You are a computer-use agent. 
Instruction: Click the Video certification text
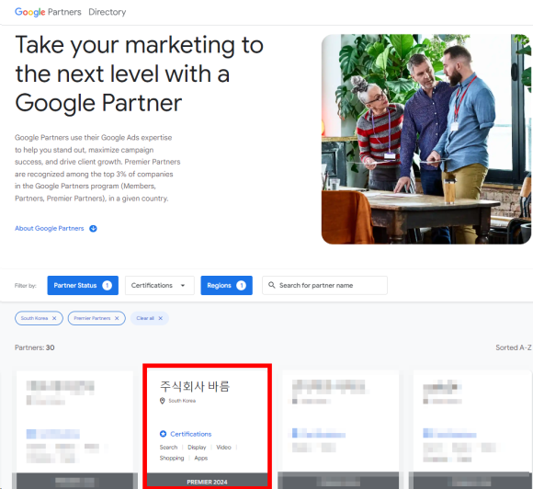coord(223,447)
